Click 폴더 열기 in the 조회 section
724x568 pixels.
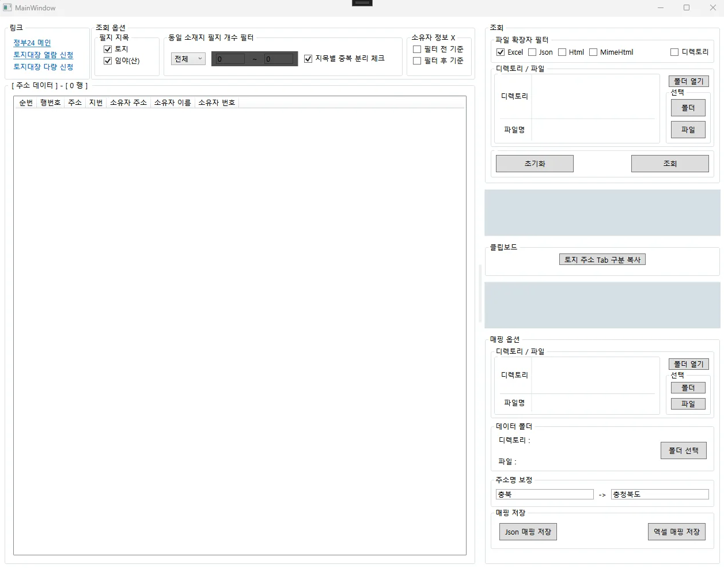(x=689, y=81)
